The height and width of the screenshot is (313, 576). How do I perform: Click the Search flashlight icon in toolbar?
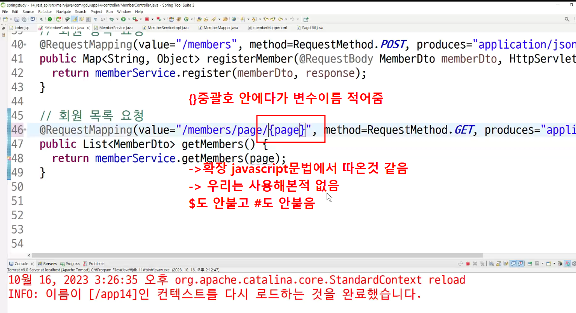[x=214, y=19]
